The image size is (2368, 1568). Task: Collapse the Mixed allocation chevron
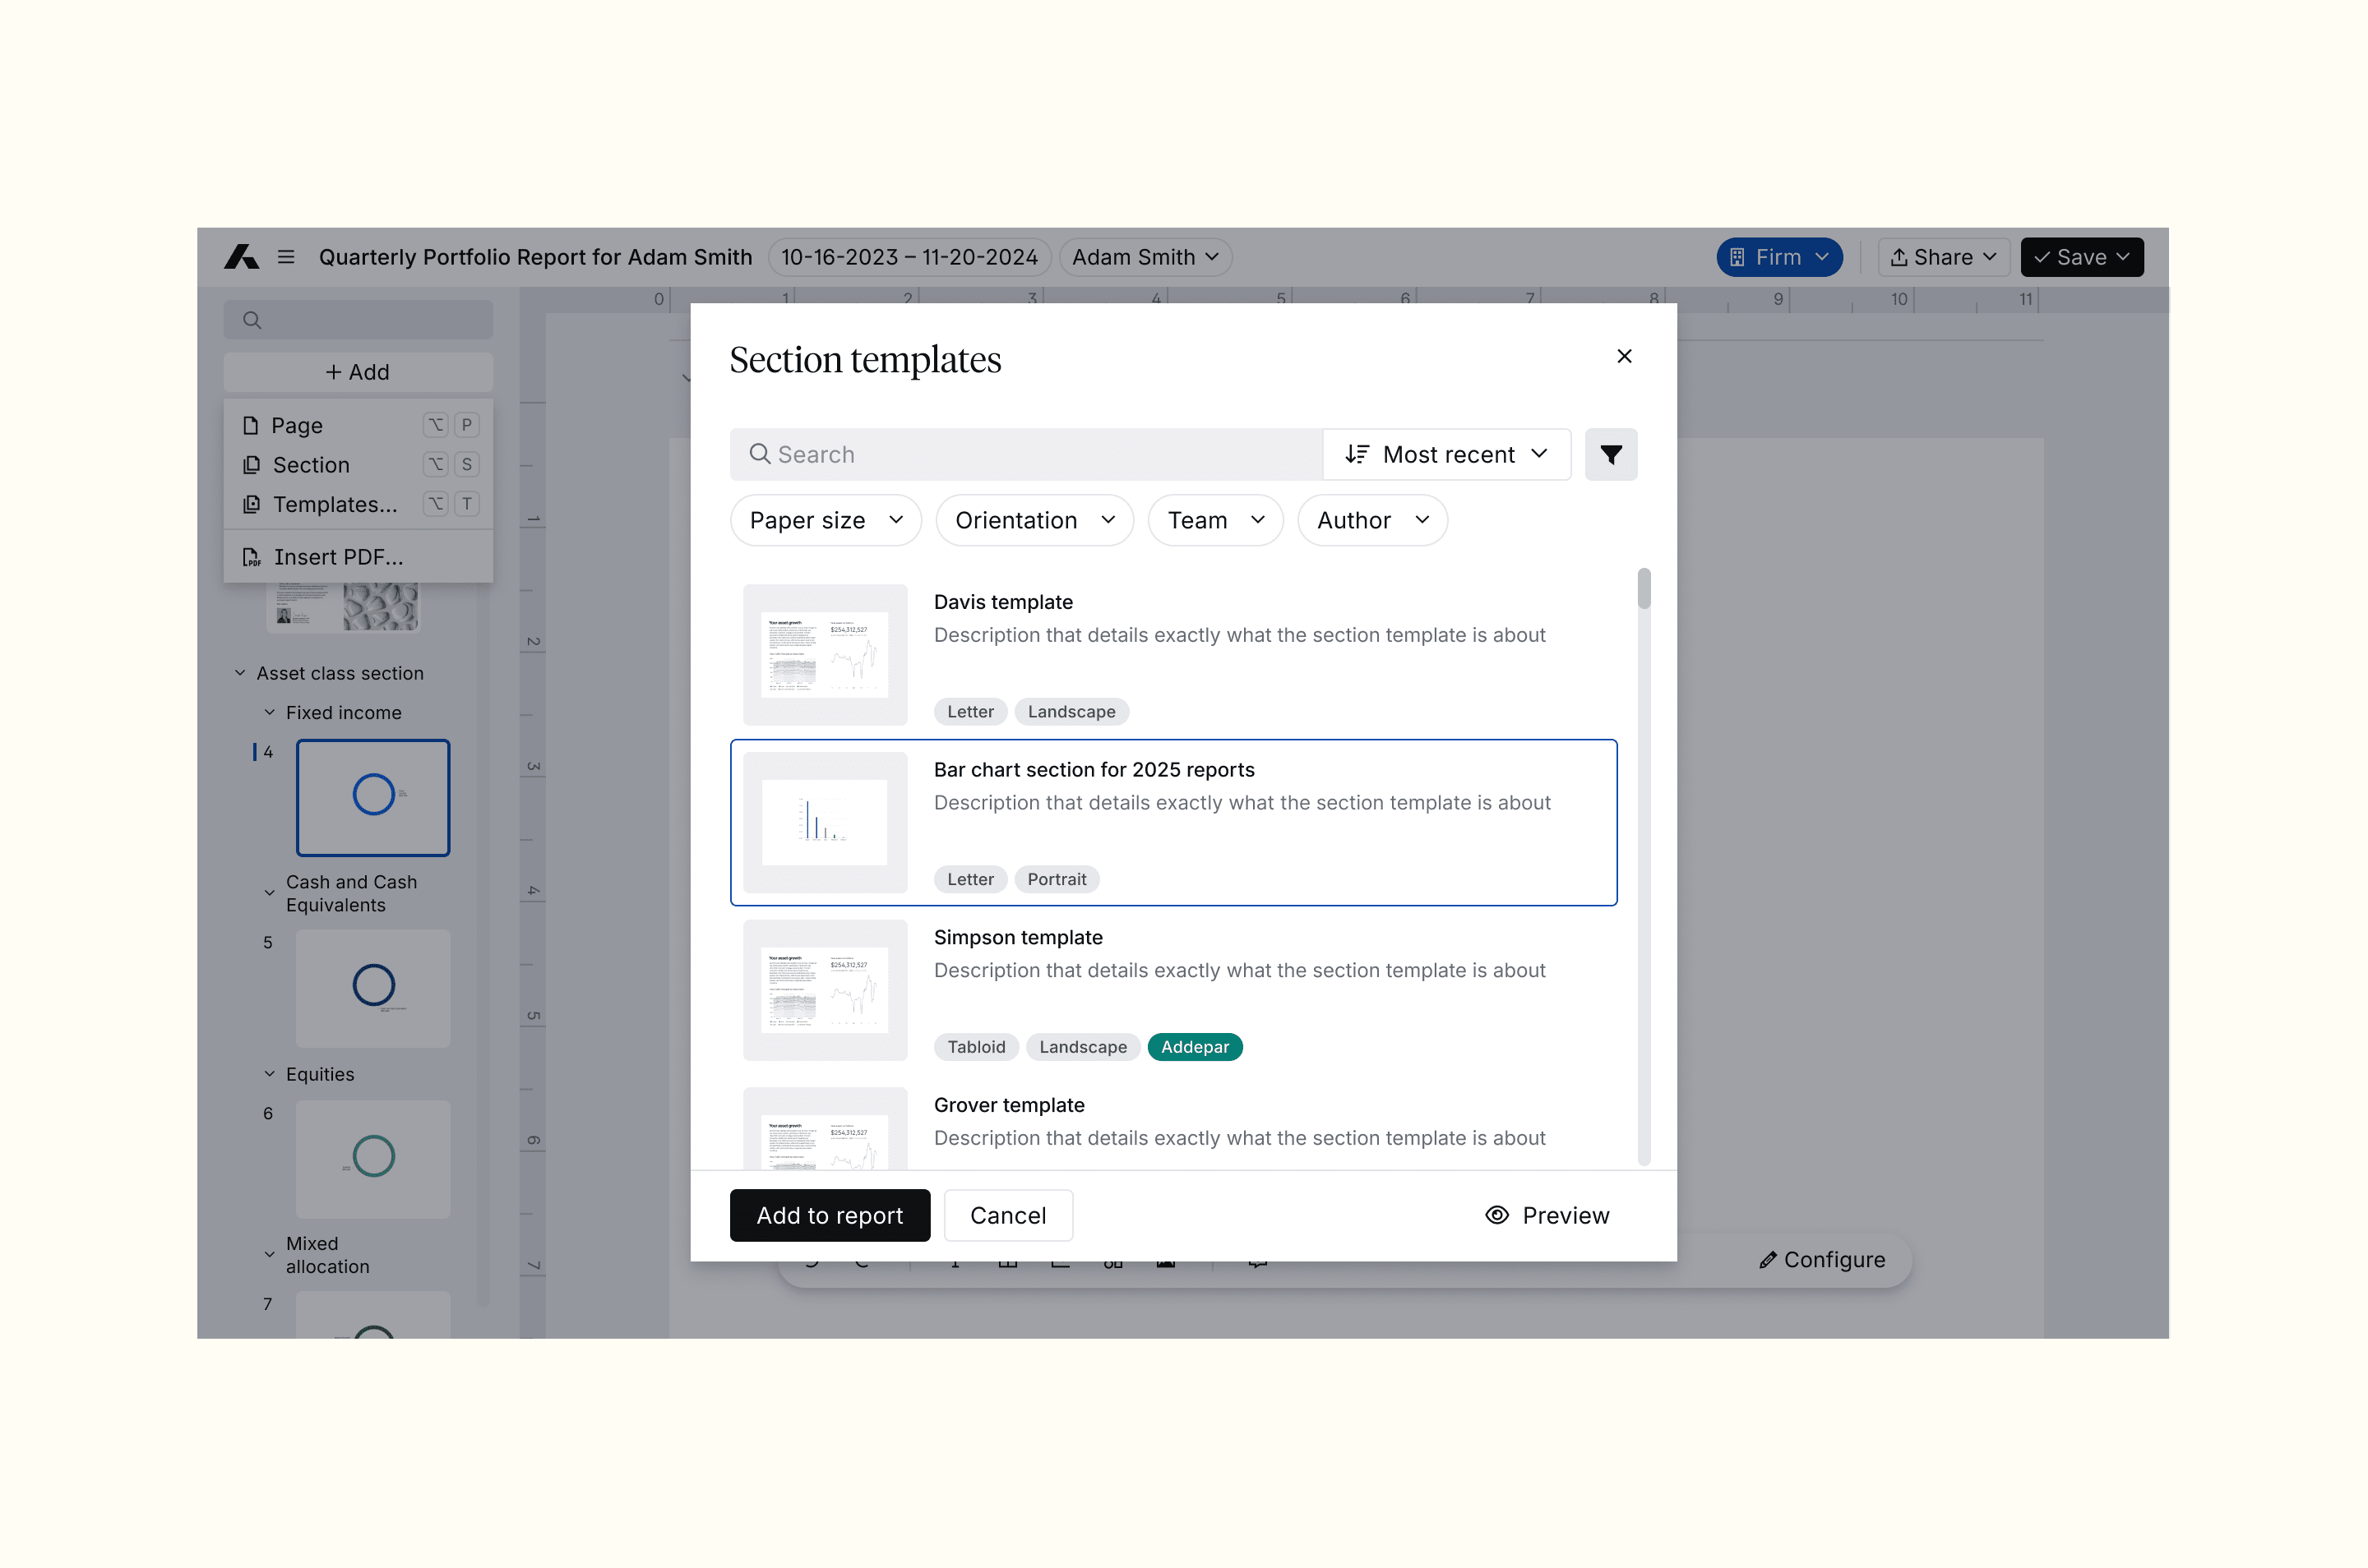tap(269, 1255)
